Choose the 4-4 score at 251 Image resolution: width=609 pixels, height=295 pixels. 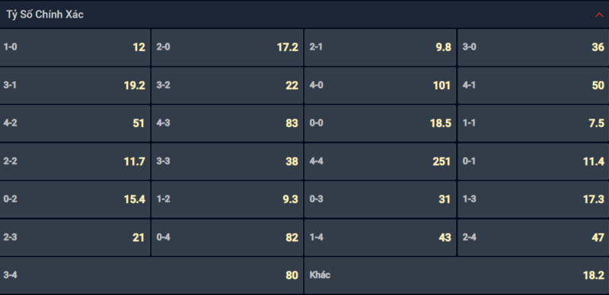(x=380, y=161)
